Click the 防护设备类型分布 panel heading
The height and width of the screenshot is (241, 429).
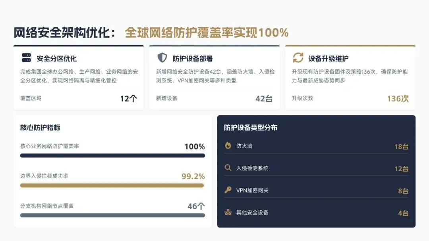pyautogui.click(x=251, y=128)
